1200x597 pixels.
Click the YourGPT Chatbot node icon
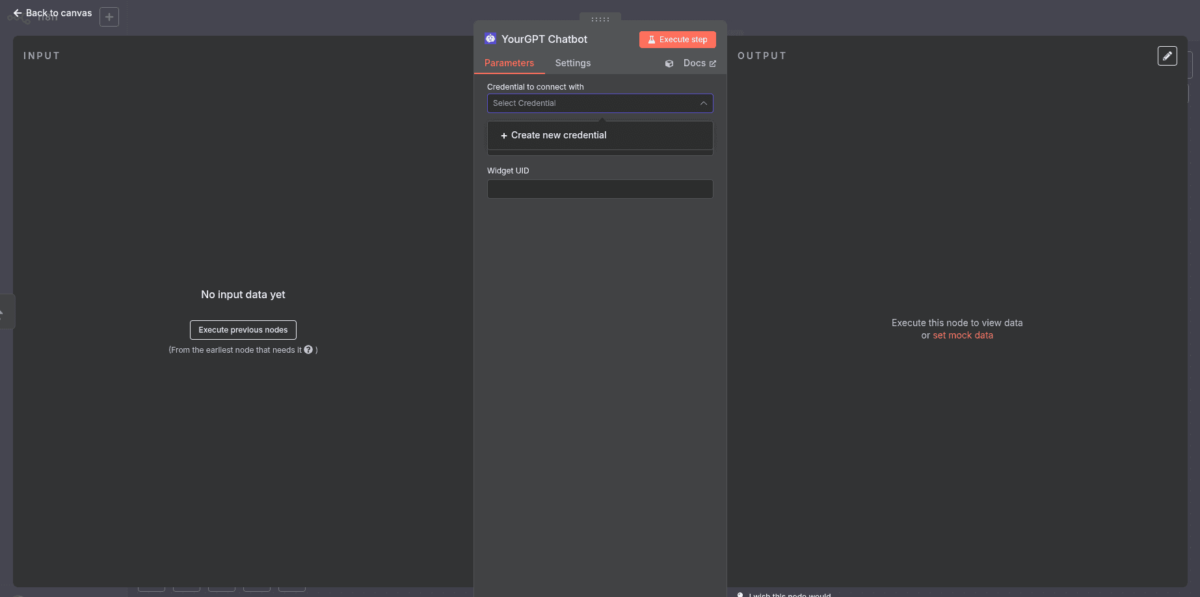click(x=490, y=39)
